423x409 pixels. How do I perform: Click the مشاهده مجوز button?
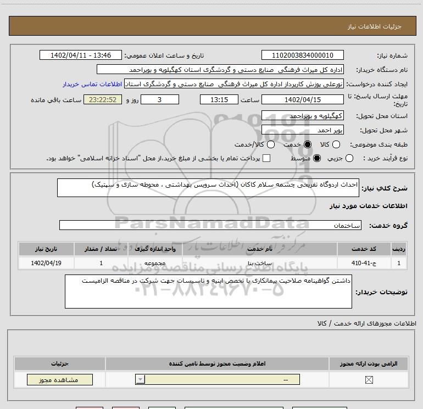click(60, 379)
